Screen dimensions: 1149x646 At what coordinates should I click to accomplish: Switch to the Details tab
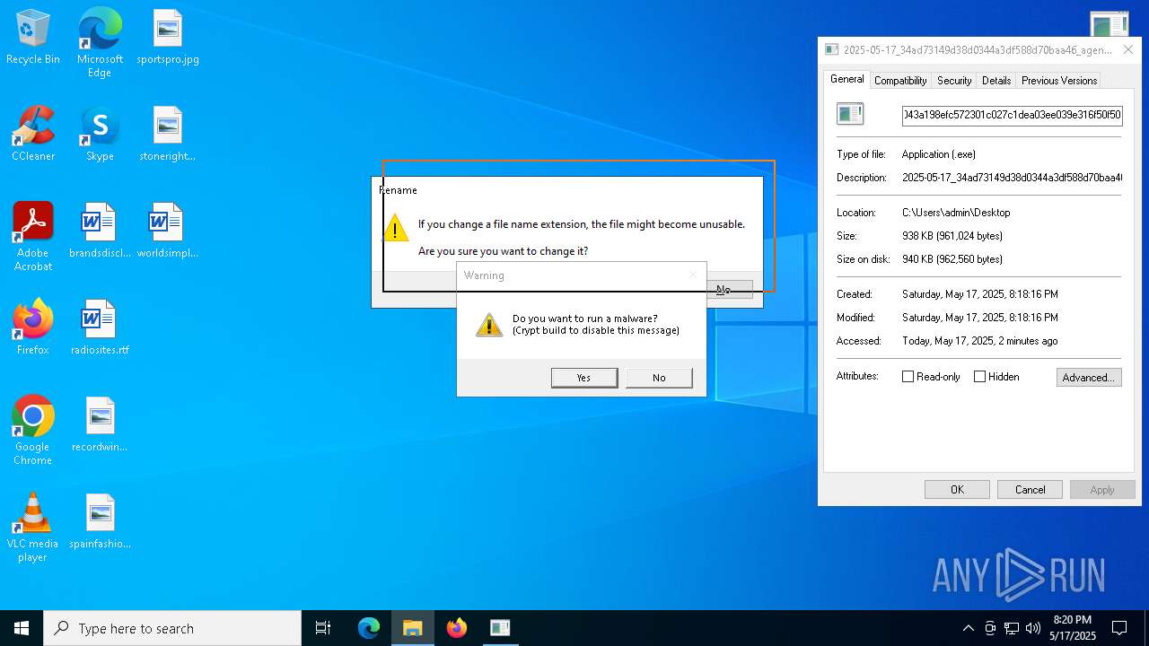point(996,81)
